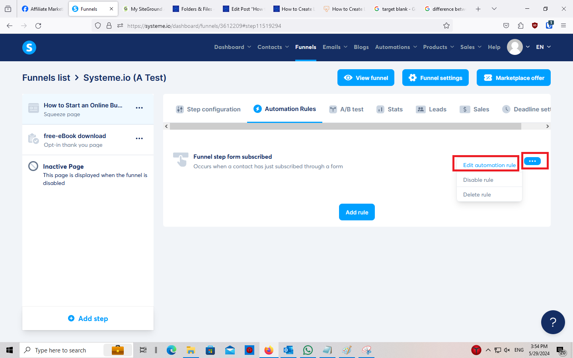Switch to the Stats tab
The width and height of the screenshot is (573, 358).
click(390, 109)
